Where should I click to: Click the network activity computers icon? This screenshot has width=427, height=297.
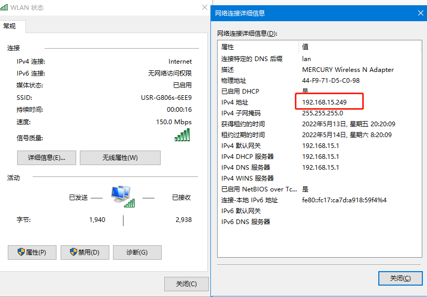123,197
